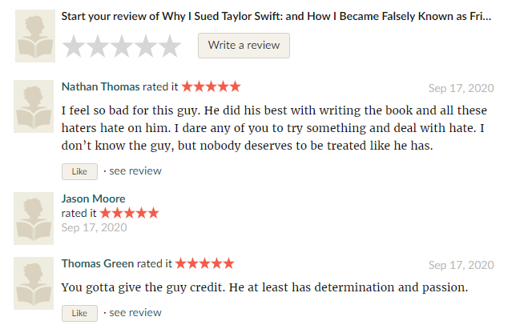The image size is (524, 333).
Task: Open Nathan Thomas's avatar image
Action: [34, 106]
